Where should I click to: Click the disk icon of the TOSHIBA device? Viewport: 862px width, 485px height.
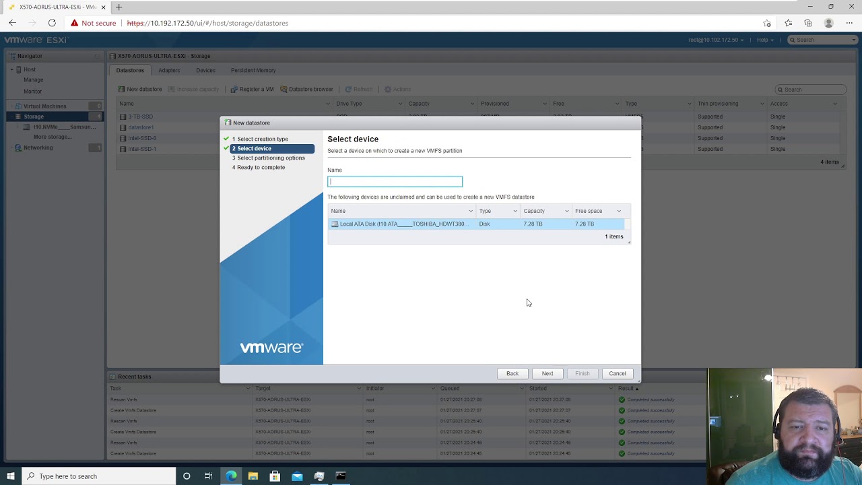coord(335,224)
